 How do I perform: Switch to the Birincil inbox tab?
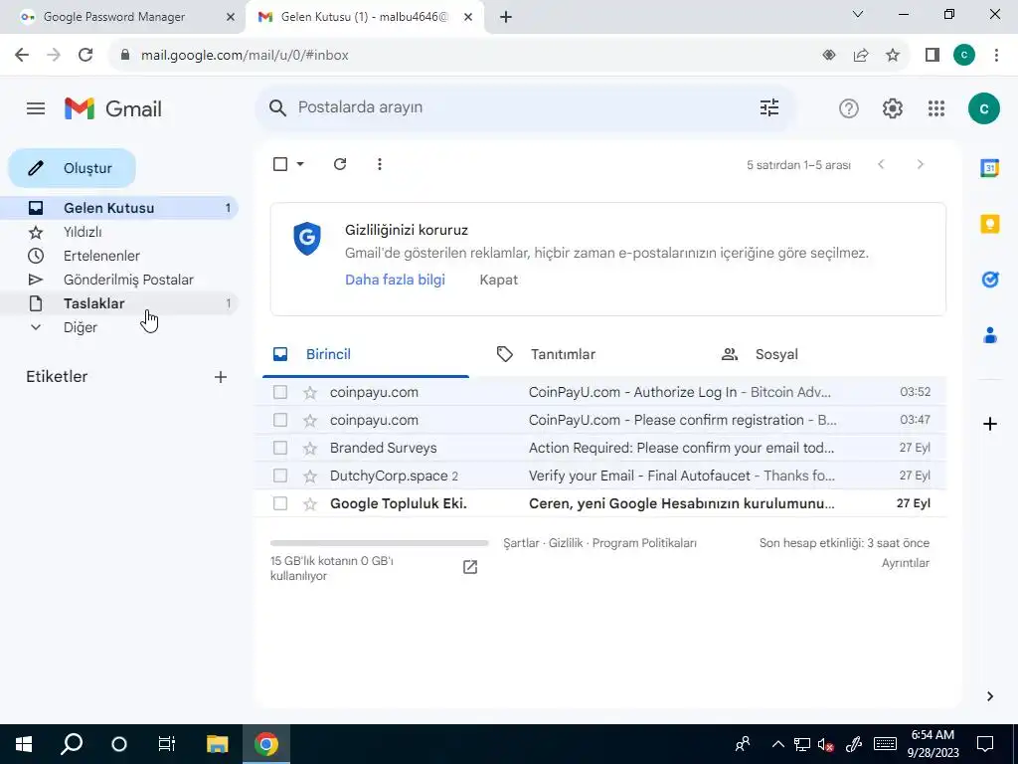[x=366, y=355]
